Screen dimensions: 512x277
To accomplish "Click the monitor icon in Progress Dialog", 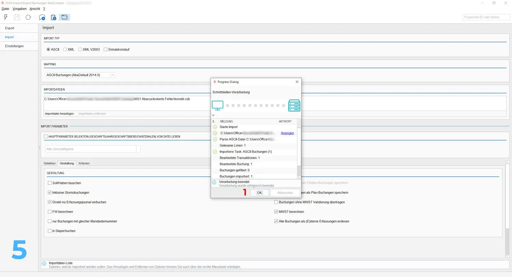I will [217, 105].
